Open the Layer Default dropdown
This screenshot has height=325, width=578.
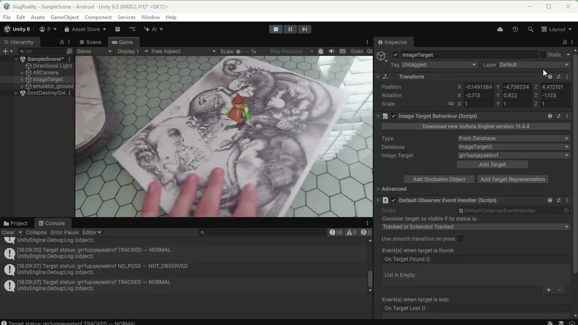[x=534, y=65]
